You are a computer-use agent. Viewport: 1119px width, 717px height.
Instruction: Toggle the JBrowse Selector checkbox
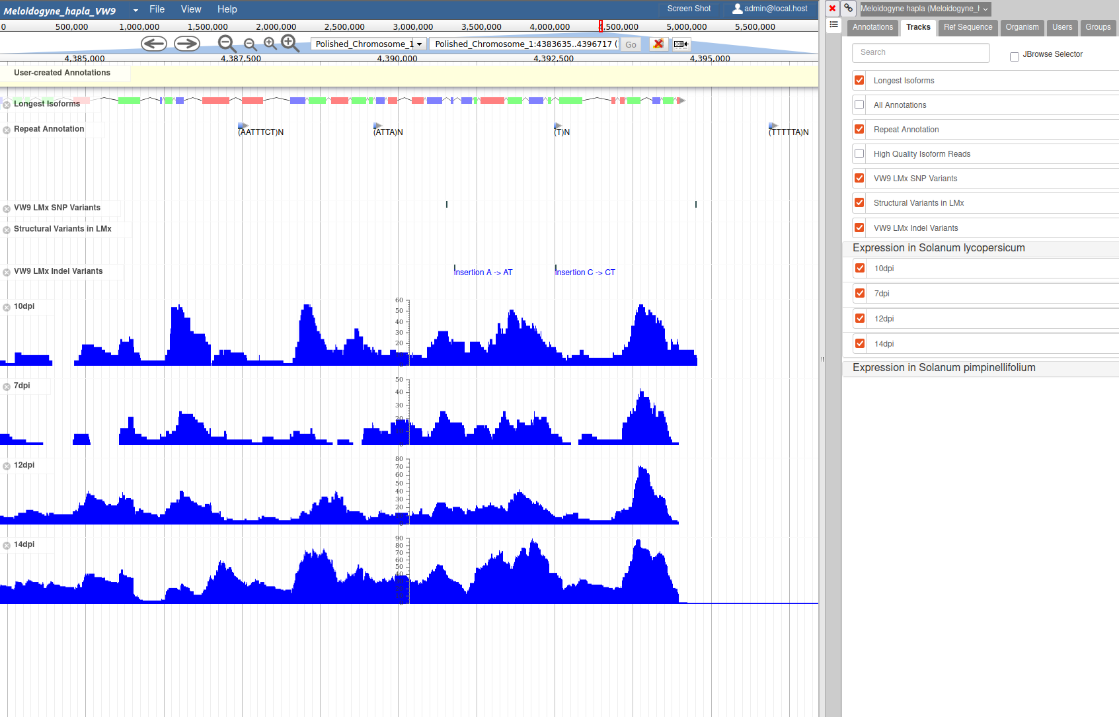pyautogui.click(x=1014, y=56)
